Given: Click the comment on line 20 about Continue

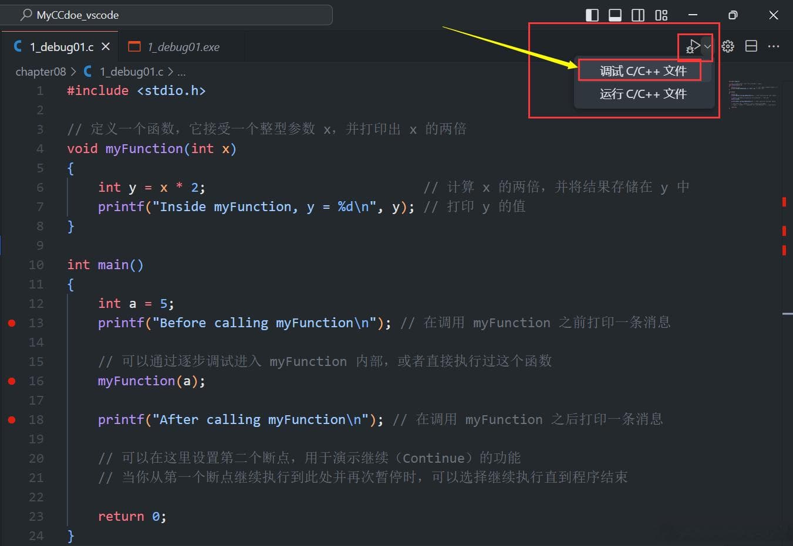Looking at the screenshot, I should tap(309, 458).
